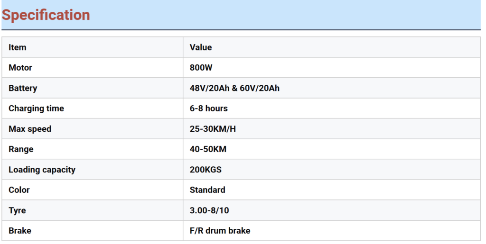Click the 25-30KM/H speed value
The height and width of the screenshot is (244, 486).
[x=213, y=129]
